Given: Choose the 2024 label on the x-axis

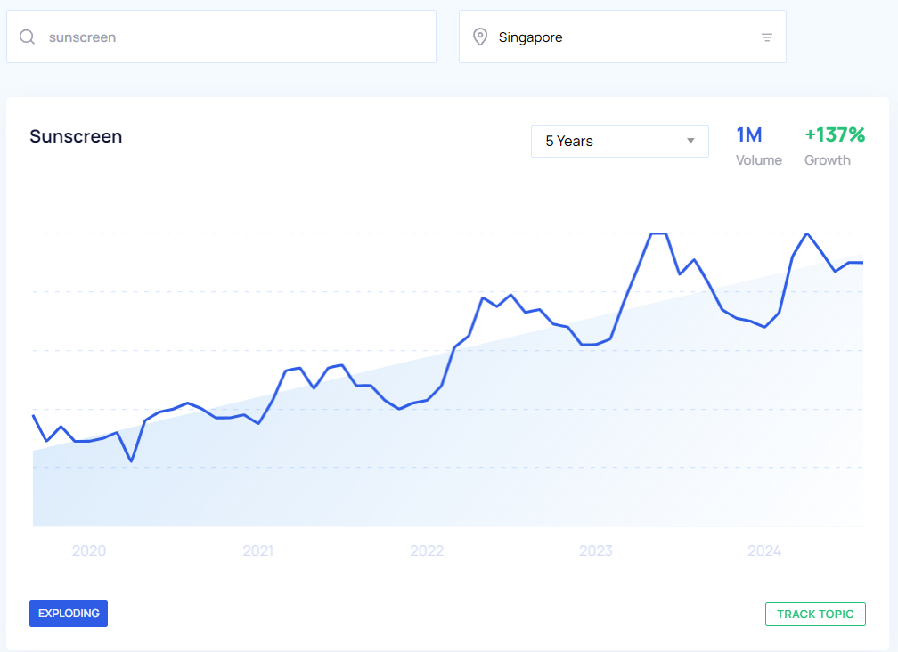Looking at the screenshot, I should click(764, 551).
